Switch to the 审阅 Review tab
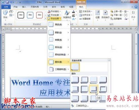Viewport: 139px width, 110px height. pos(63,7)
